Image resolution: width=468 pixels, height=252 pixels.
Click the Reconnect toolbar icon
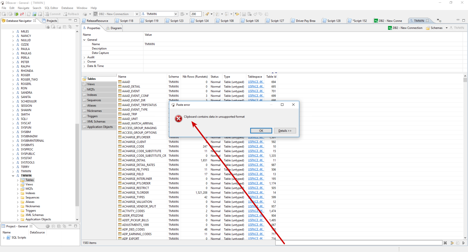point(16,14)
